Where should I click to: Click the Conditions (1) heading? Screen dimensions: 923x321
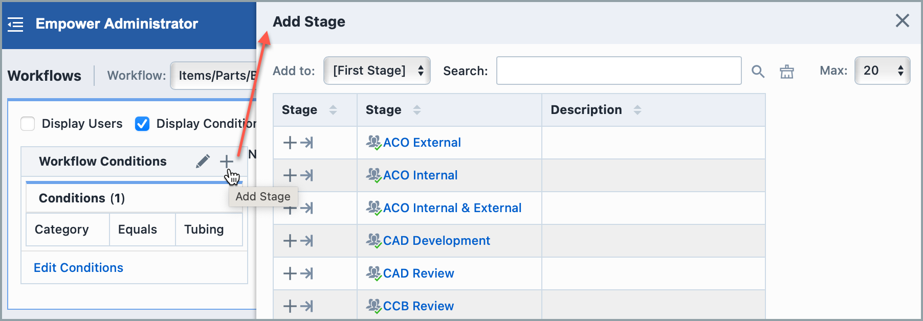click(x=82, y=198)
